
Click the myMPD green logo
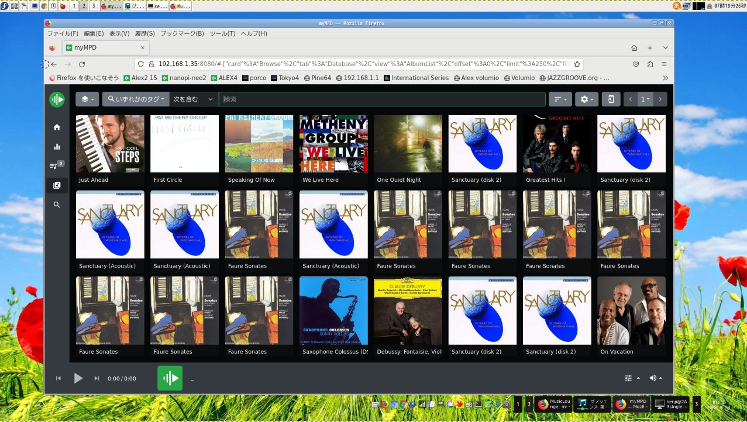tap(57, 99)
